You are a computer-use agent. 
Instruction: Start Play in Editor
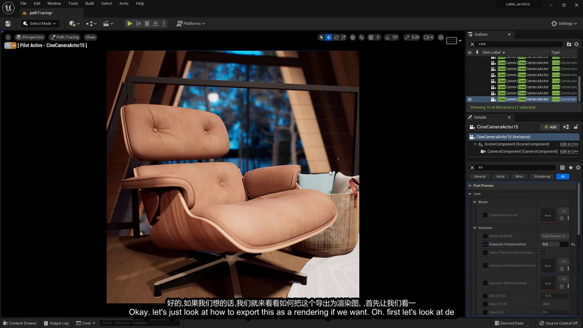[129, 23]
